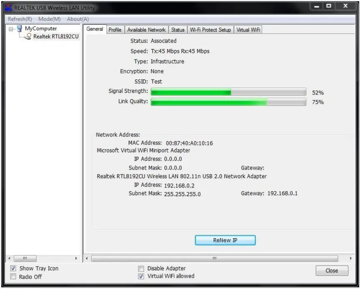Viewport: 360px width, 289px height.
Task: Enable the Radio Off checkbox
Action: pyautogui.click(x=13, y=277)
